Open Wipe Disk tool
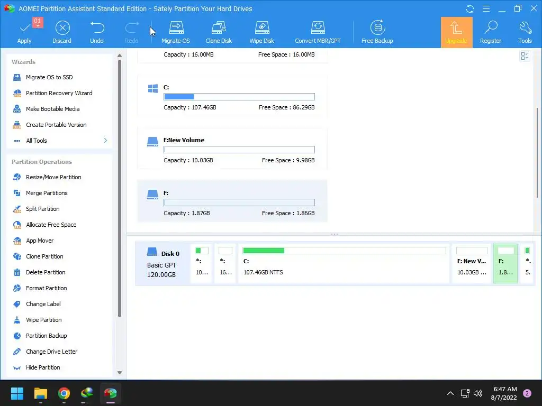The height and width of the screenshot is (406, 542). (x=261, y=32)
